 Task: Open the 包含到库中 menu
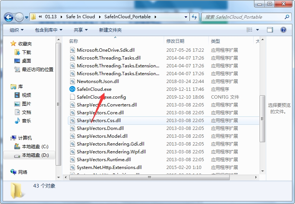(48, 30)
